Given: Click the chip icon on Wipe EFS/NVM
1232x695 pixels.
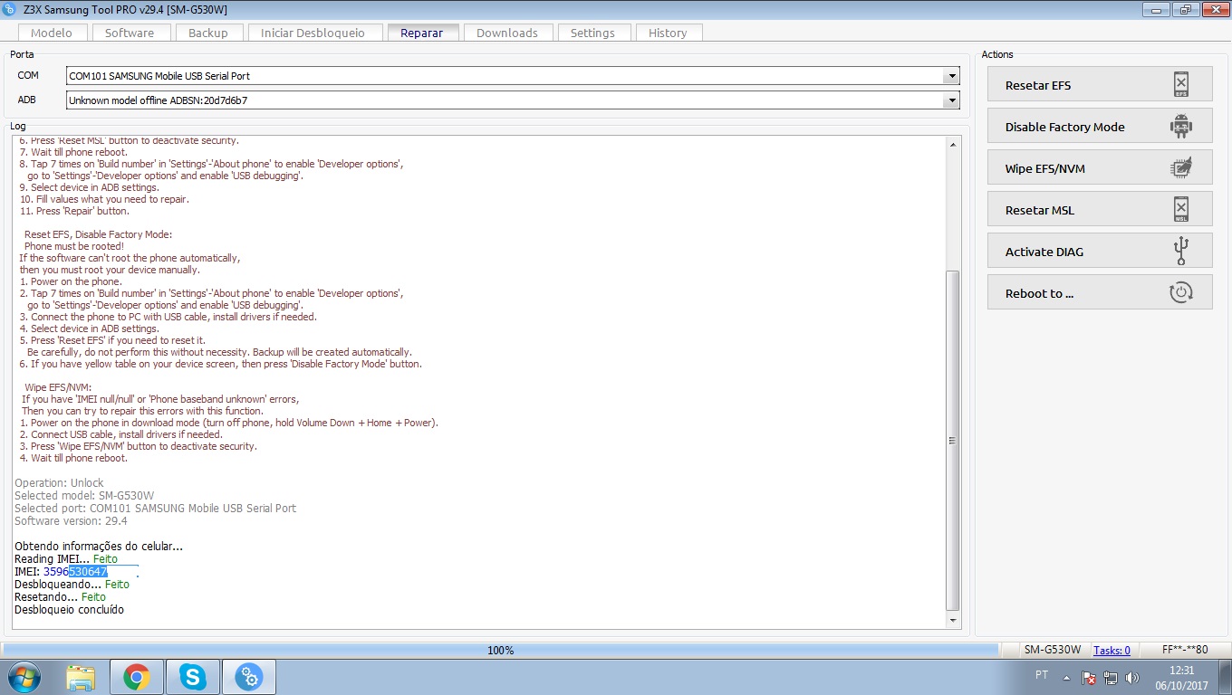Looking at the screenshot, I should tap(1181, 167).
